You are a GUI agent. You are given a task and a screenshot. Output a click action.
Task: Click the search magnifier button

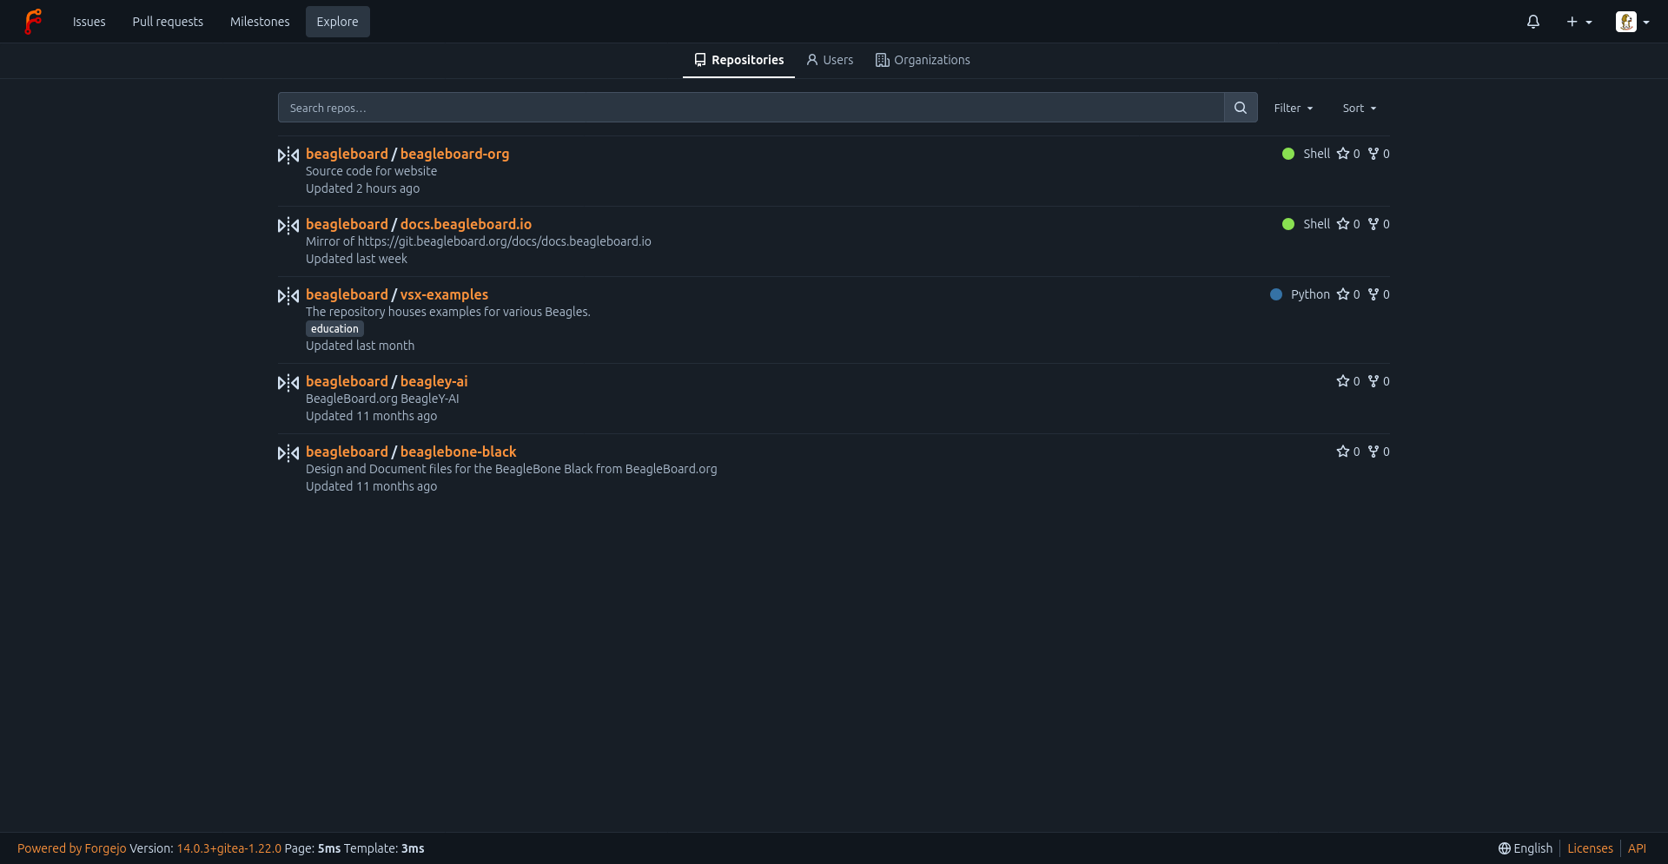tap(1241, 108)
